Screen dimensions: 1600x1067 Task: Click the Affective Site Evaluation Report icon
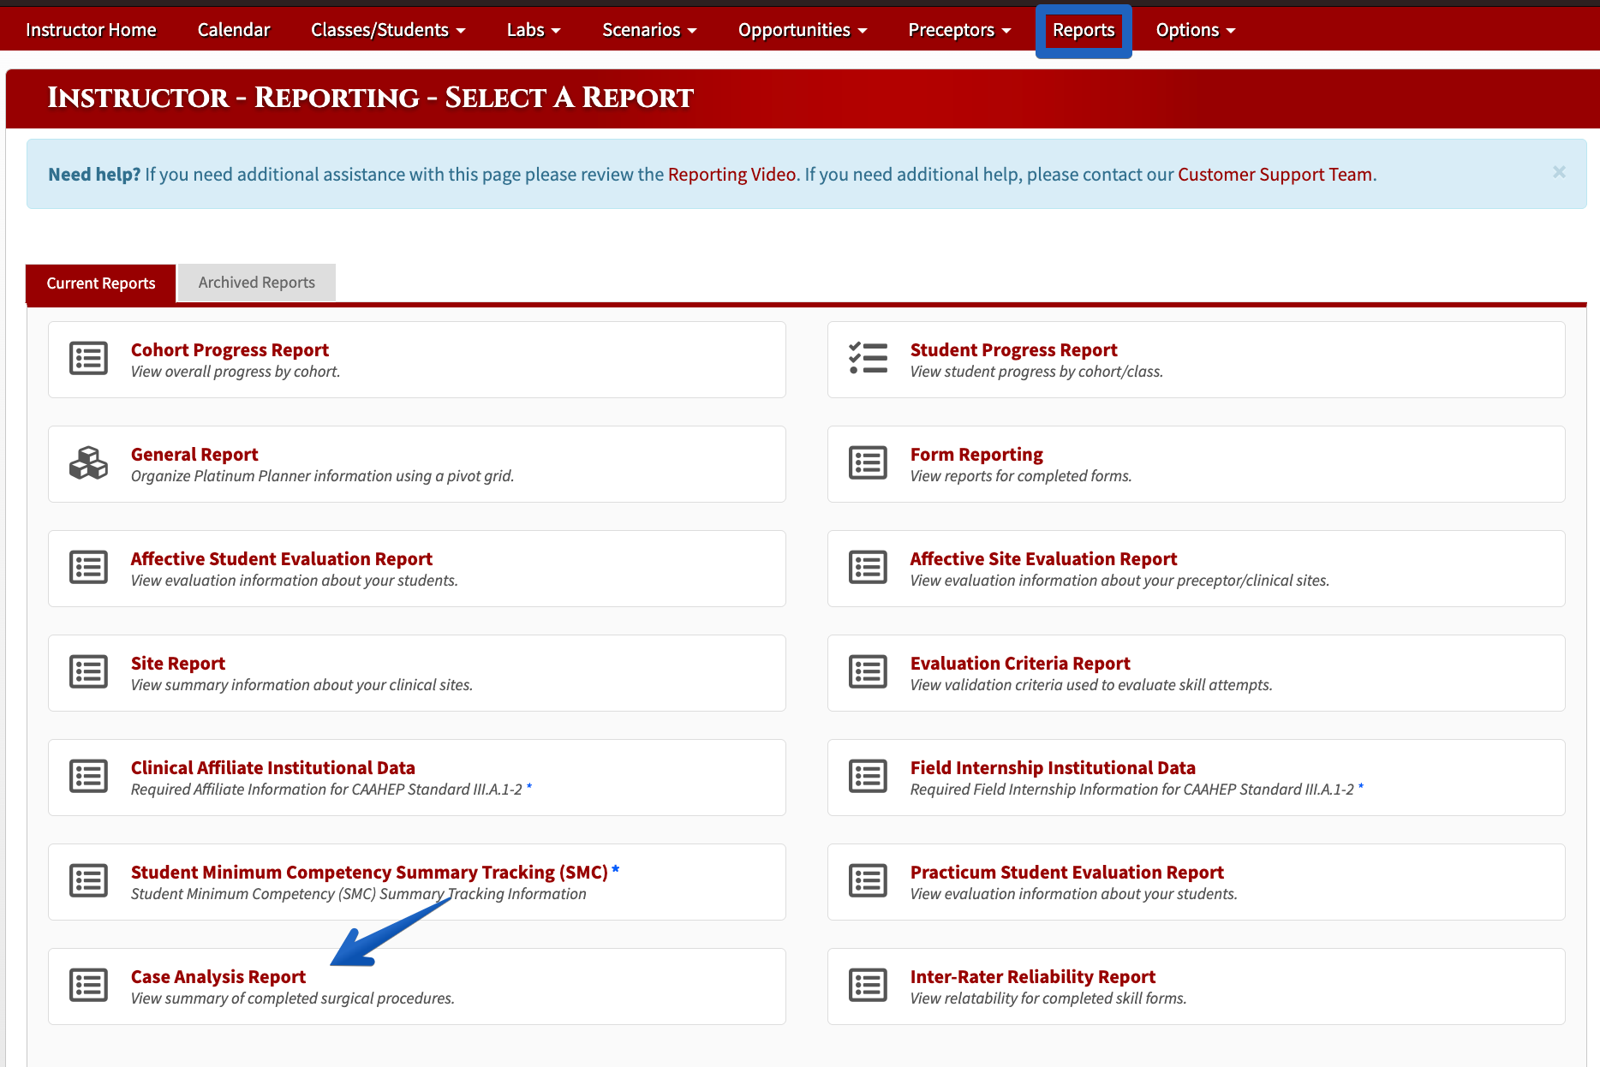(x=868, y=568)
